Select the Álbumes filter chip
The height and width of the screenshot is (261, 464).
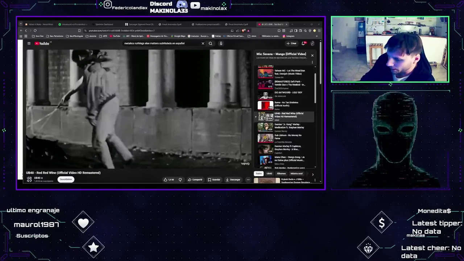pos(281,174)
